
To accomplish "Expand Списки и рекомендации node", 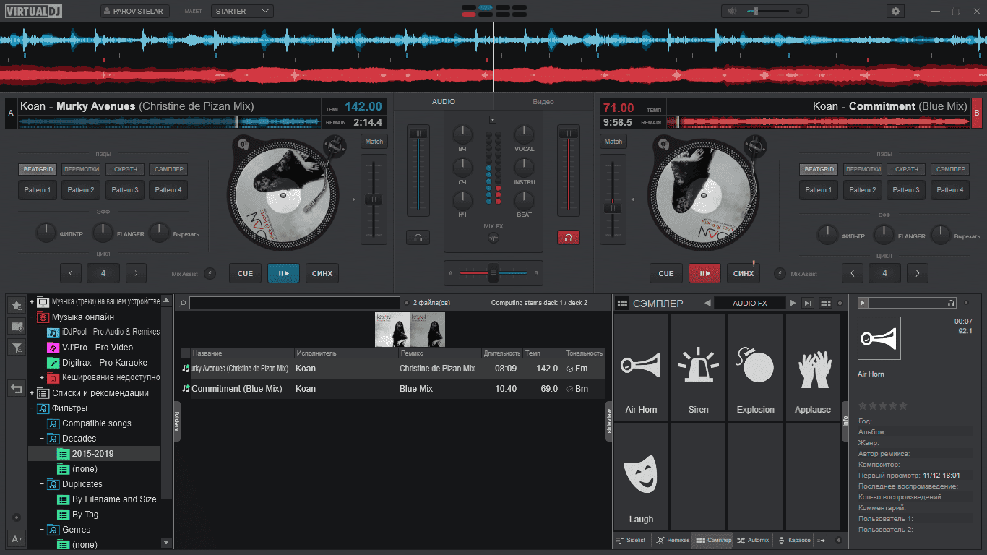I will pos(32,393).
